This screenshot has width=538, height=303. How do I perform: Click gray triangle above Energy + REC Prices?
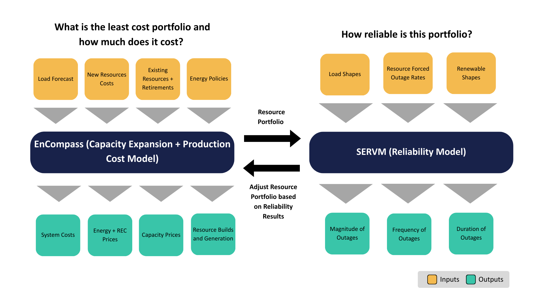coord(110,192)
